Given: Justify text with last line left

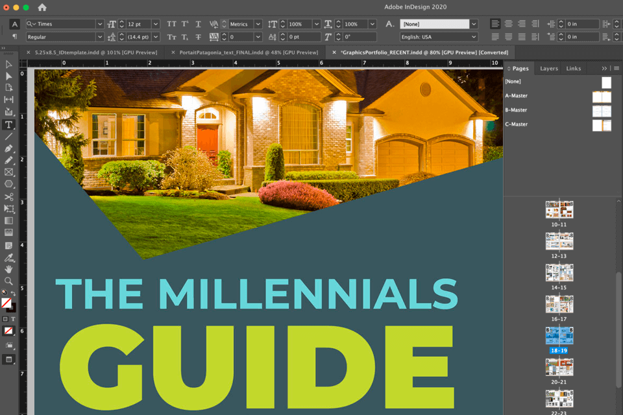Looking at the screenshot, I should click(x=495, y=37).
